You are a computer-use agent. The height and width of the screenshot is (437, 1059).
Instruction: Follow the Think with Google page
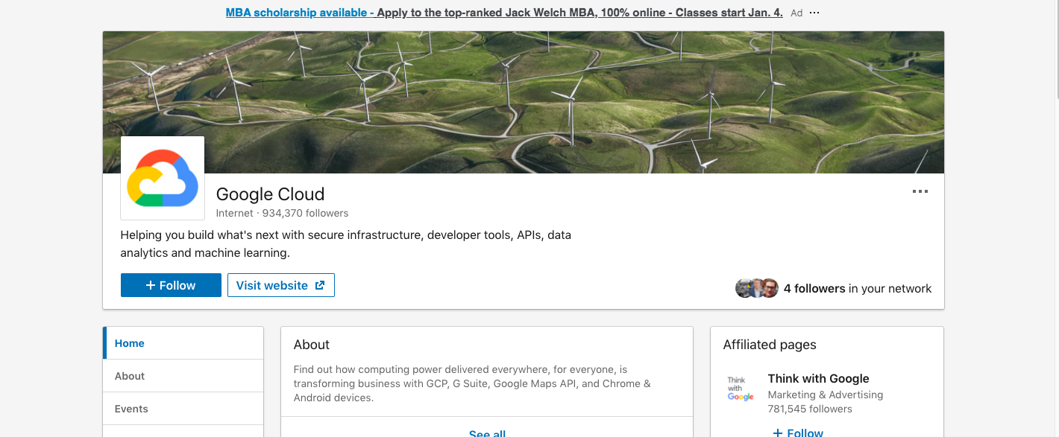point(797,432)
